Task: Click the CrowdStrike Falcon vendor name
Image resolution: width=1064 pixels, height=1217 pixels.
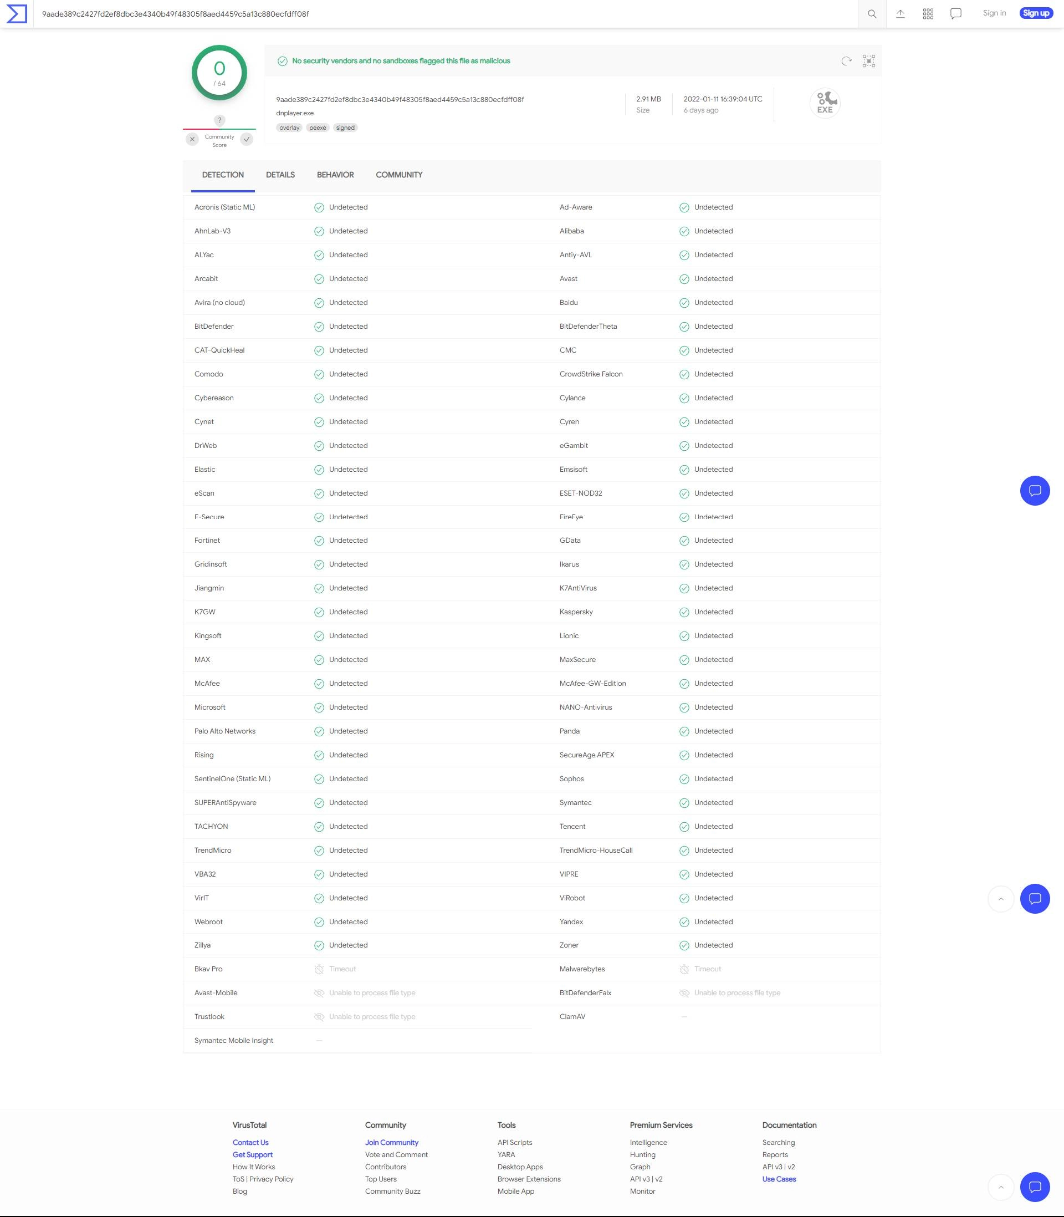Action: 591,374
